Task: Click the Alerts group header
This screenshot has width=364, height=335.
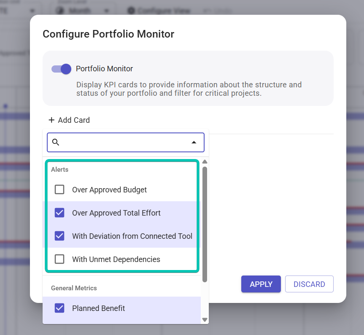Action: (59, 170)
